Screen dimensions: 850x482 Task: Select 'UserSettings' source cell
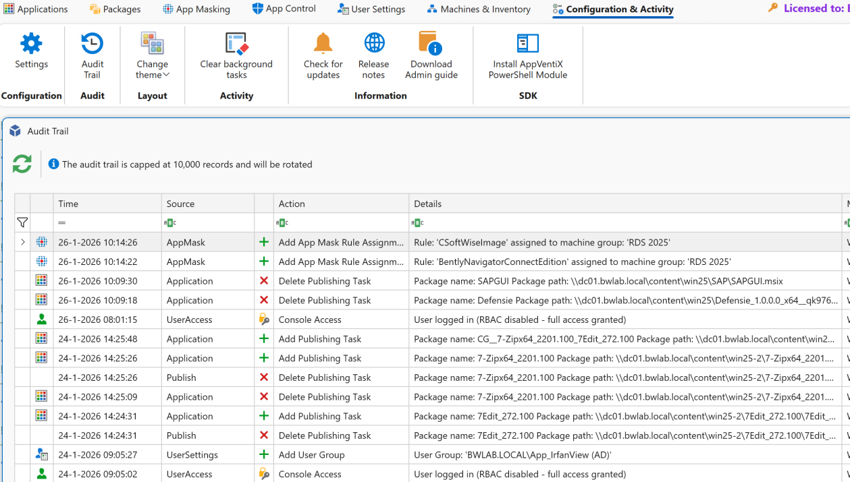click(x=208, y=454)
